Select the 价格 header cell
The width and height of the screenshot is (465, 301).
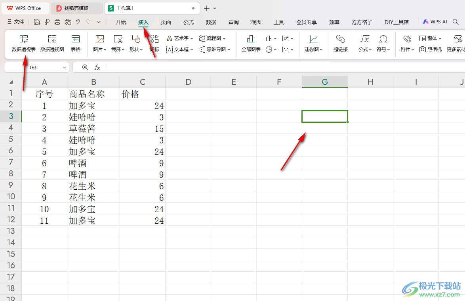tap(143, 94)
